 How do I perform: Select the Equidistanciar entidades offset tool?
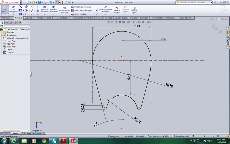[x=64, y=10]
